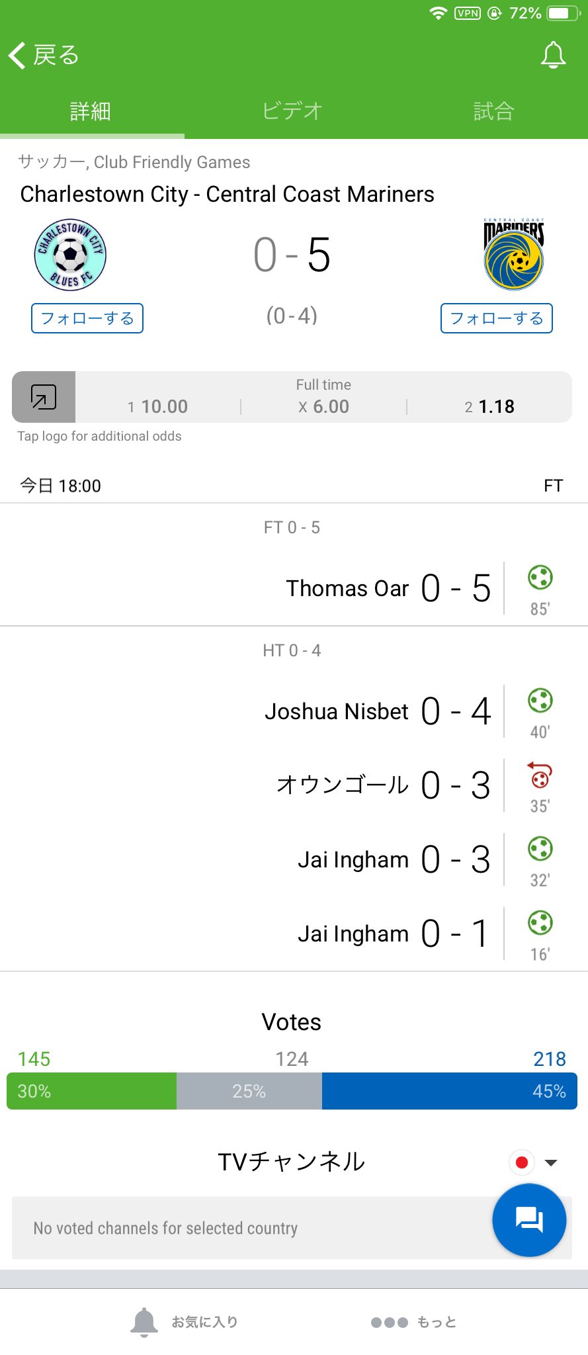
Task: Tap goal icon at 85' for Thomas Oar
Action: (x=540, y=577)
